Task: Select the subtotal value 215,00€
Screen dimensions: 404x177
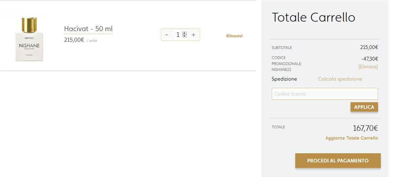Action: point(369,47)
